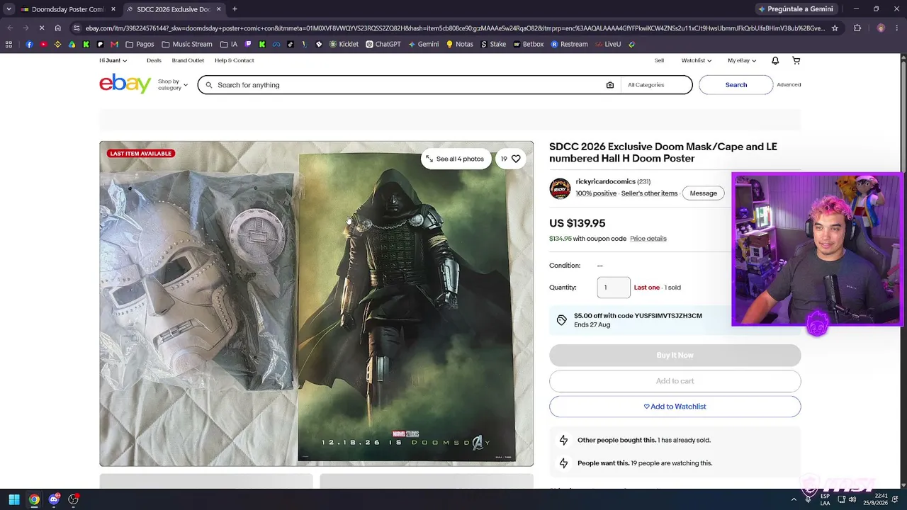Open the Stake bookmark

pyautogui.click(x=493, y=44)
